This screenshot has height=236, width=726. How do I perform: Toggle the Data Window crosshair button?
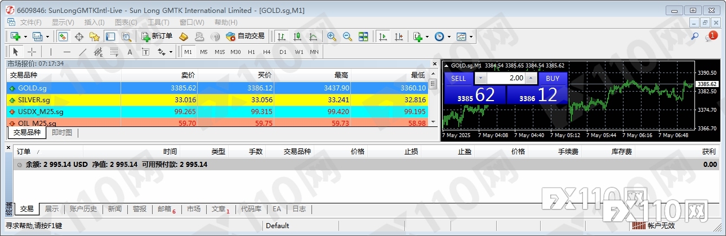79,37
